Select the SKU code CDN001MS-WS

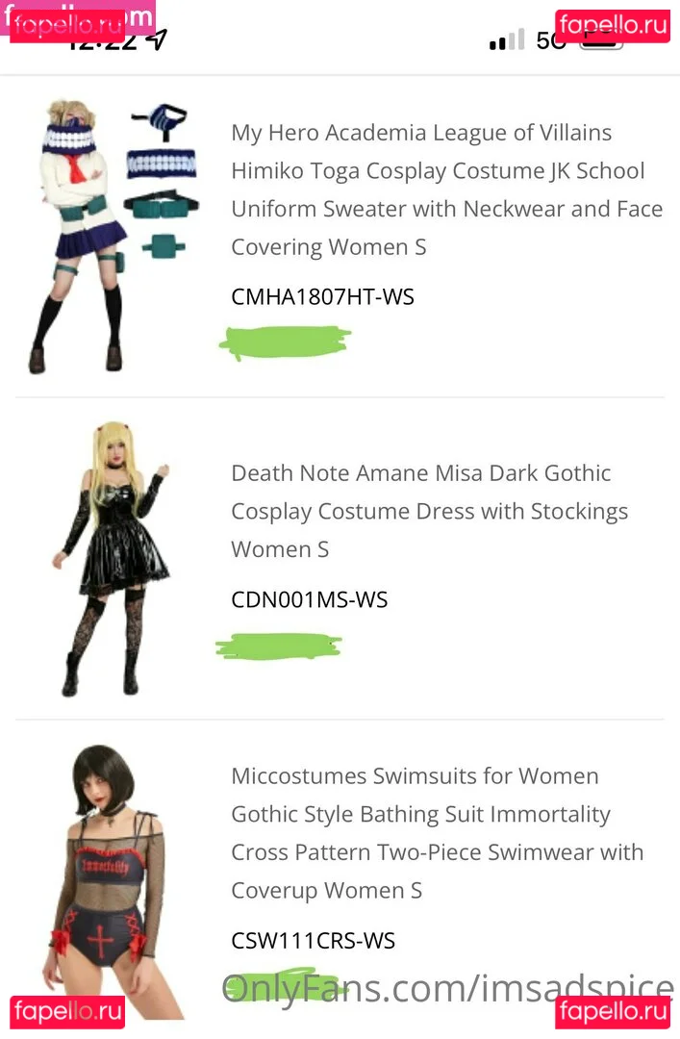[x=310, y=599]
